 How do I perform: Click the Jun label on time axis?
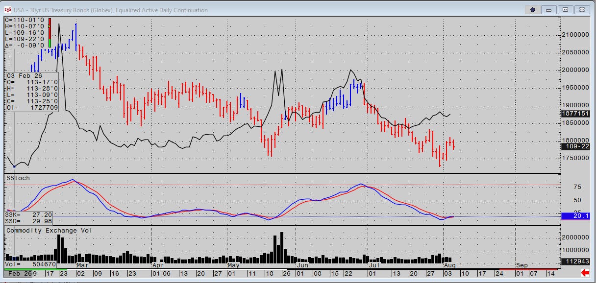click(x=302, y=265)
